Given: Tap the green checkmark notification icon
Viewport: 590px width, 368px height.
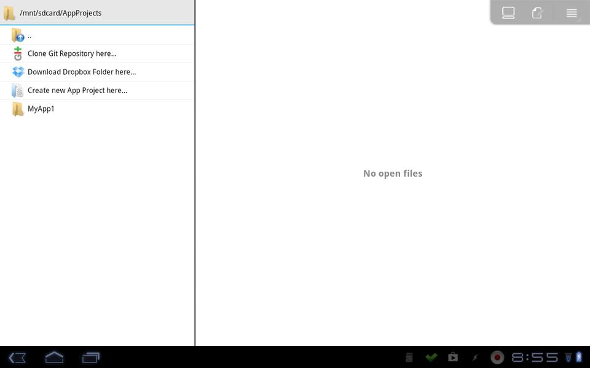Looking at the screenshot, I should click(431, 357).
